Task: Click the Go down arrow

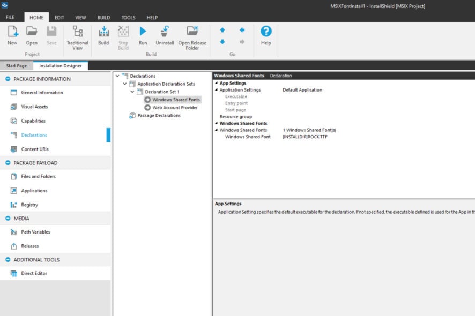Action: tap(222, 42)
